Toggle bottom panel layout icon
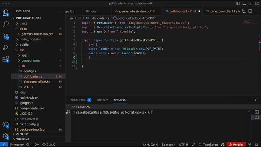The image size is (261, 147). (244, 4)
